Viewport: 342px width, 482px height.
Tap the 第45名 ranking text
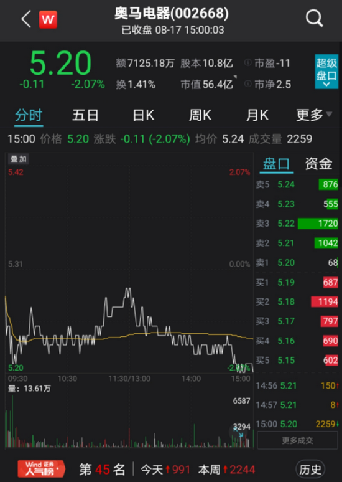pos(102,470)
